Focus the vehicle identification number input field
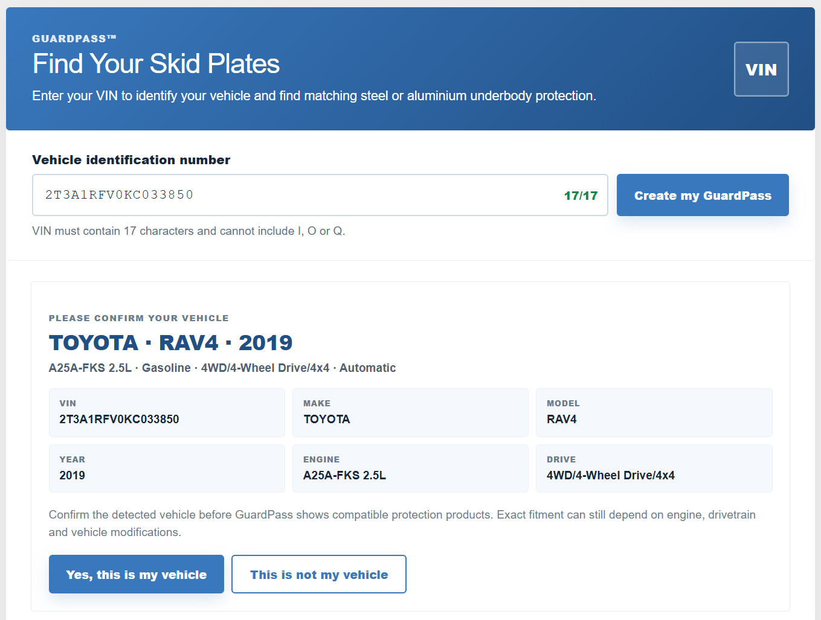The width and height of the screenshot is (821, 620). point(320,195)
